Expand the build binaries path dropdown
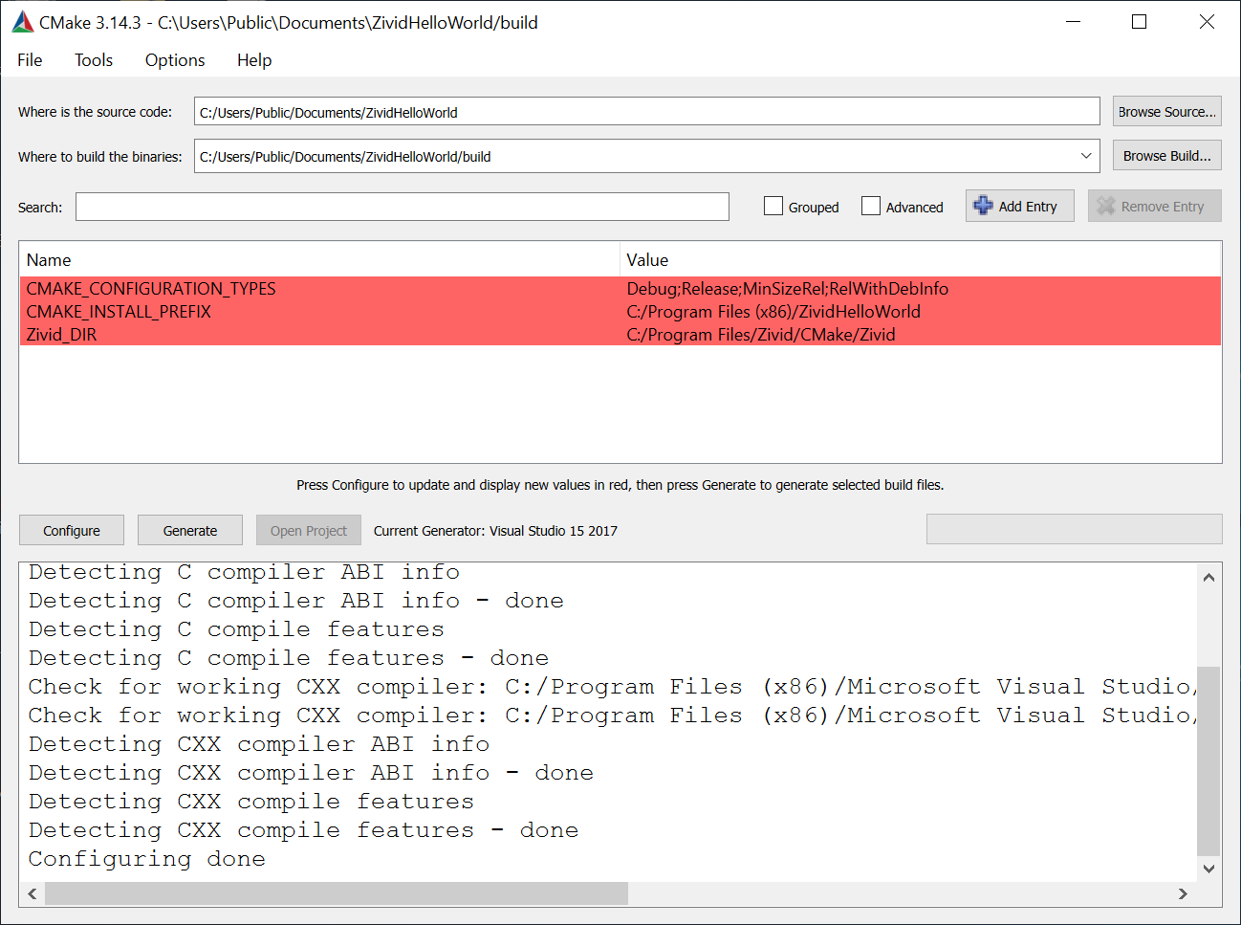The height and width of the screenshot is (925, 1241). click(1086, 156)
